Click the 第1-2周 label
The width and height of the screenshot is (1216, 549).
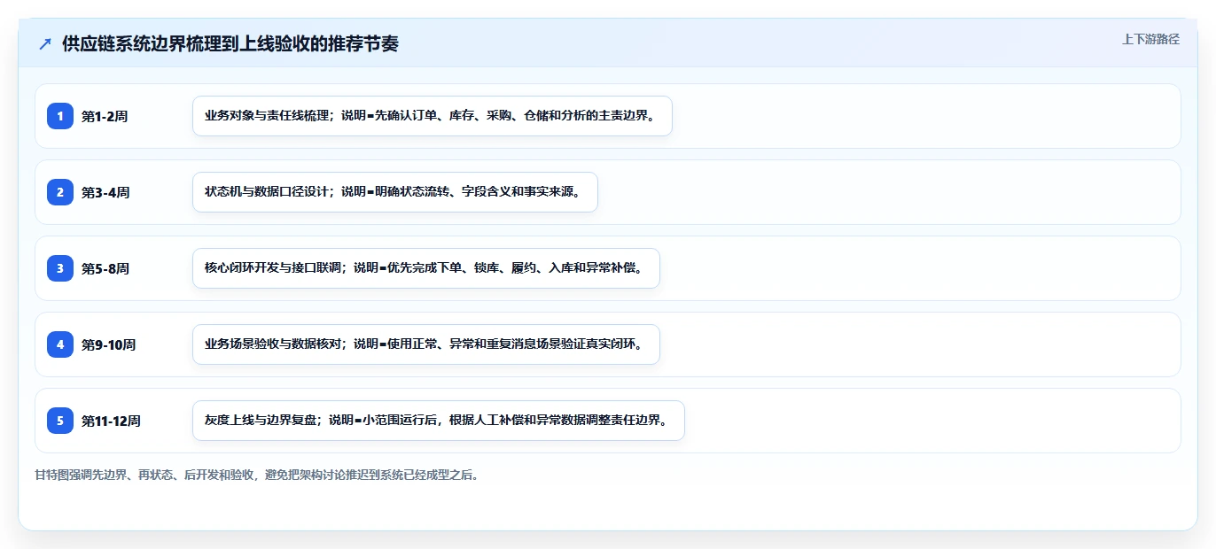pyautogui.click(x=105, y=116)
